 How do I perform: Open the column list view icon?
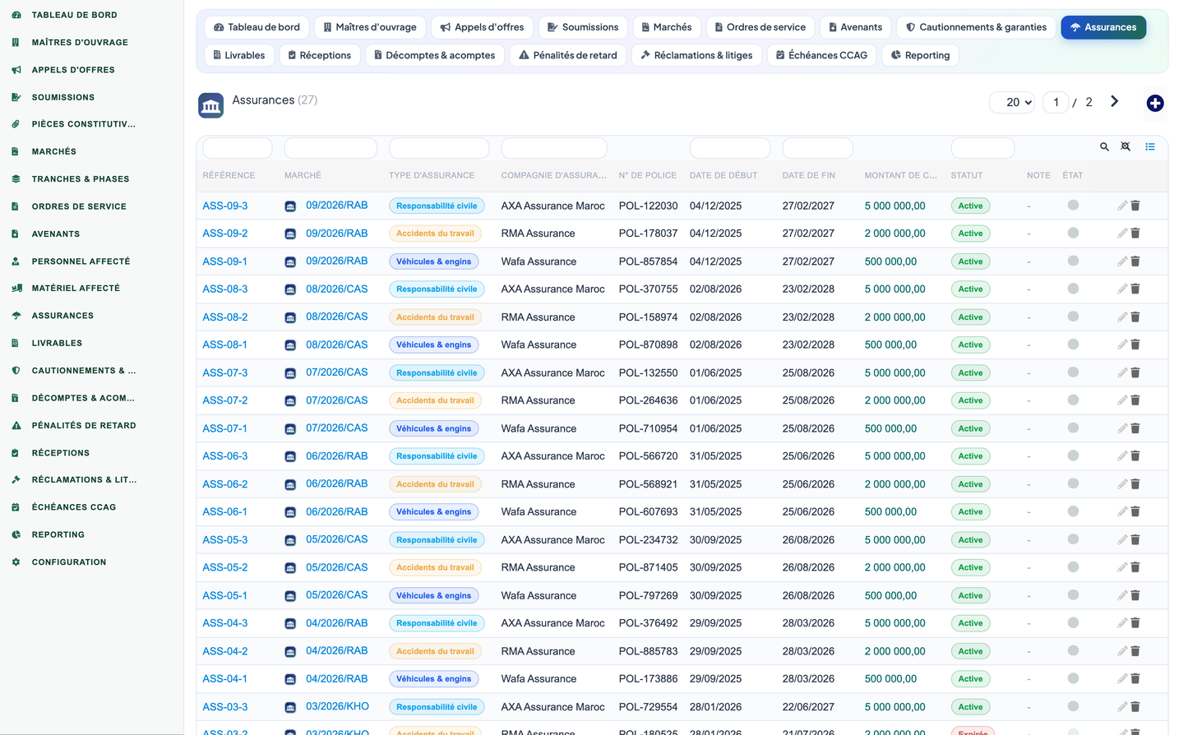point(1150,146)
